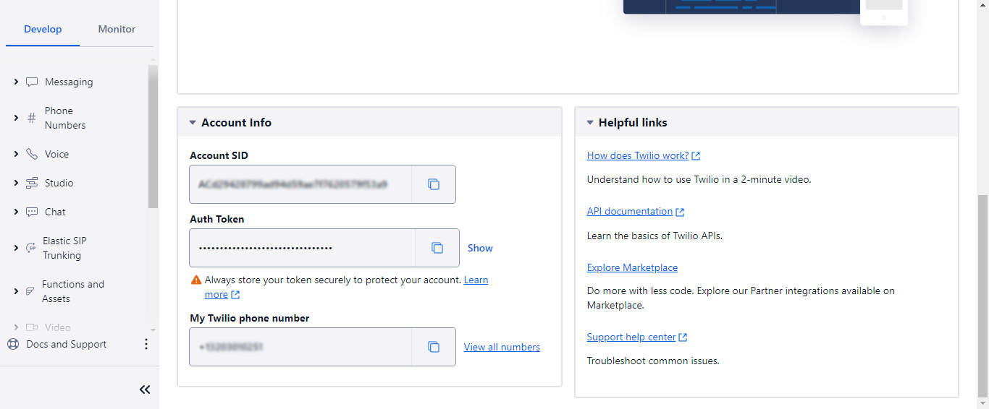
Task: Show the hidden Auth Token
Action: click(480, 248)
